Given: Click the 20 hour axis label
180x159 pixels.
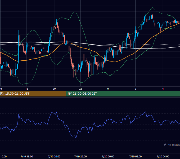Looking at the screenshot, I should point(54,89).
